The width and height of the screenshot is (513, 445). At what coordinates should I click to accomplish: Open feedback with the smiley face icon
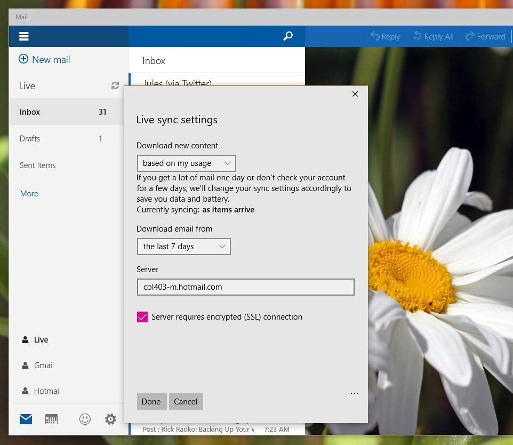point(85,419)
